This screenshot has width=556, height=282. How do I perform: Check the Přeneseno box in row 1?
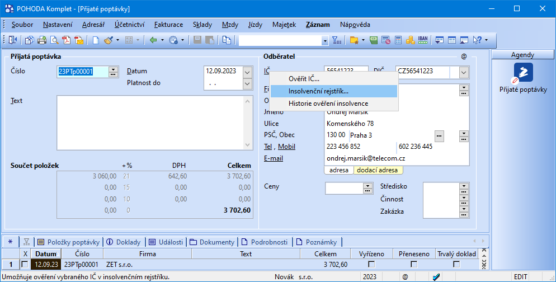(414, 264)
